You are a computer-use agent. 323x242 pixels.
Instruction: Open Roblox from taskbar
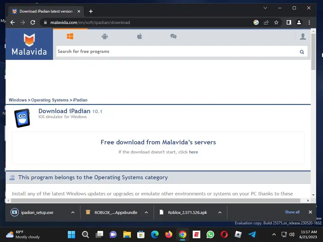[x=238, y=234]
